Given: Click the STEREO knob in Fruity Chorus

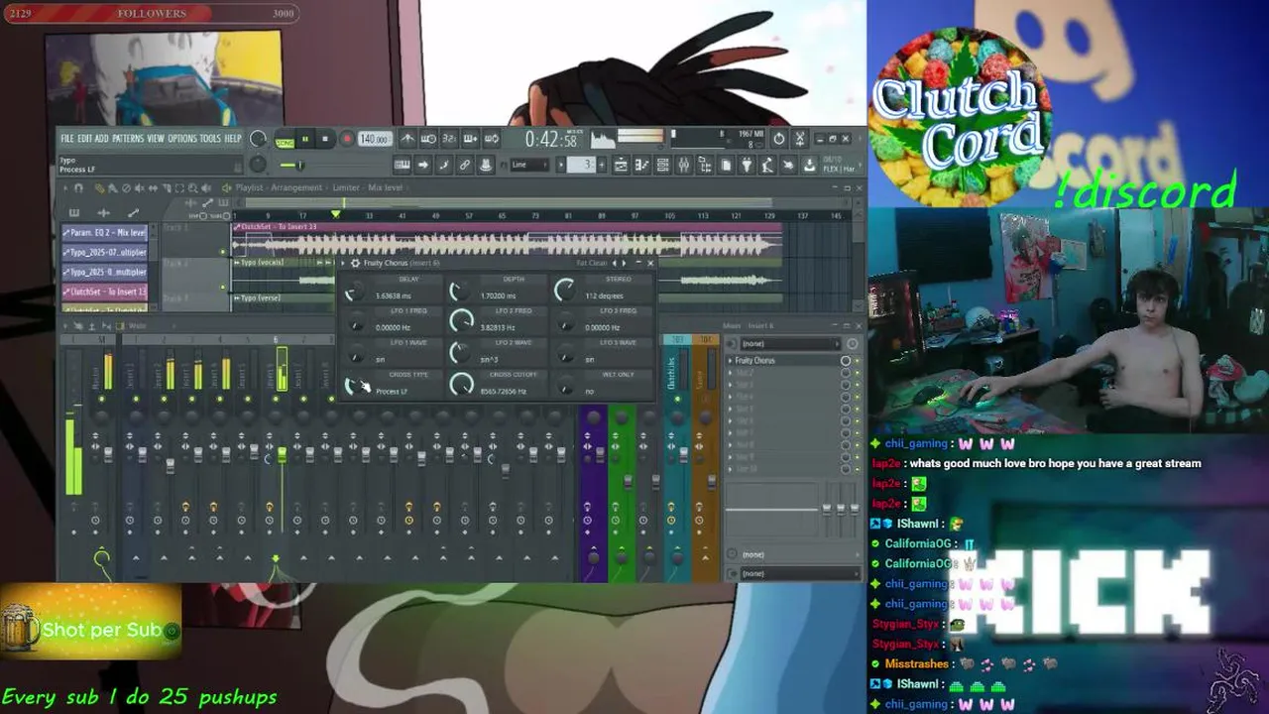Looking at the screenshot, I should 565,291.
